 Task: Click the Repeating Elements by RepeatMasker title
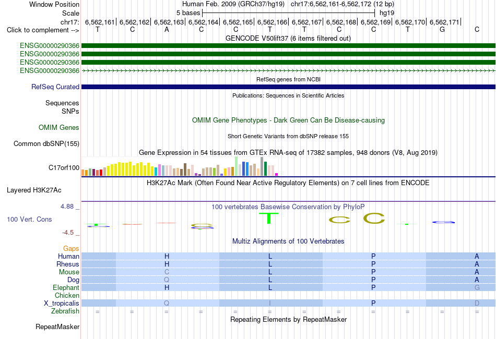coord(288,319)
